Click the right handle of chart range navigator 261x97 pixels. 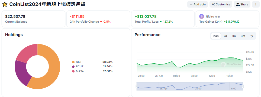(243, 86)
